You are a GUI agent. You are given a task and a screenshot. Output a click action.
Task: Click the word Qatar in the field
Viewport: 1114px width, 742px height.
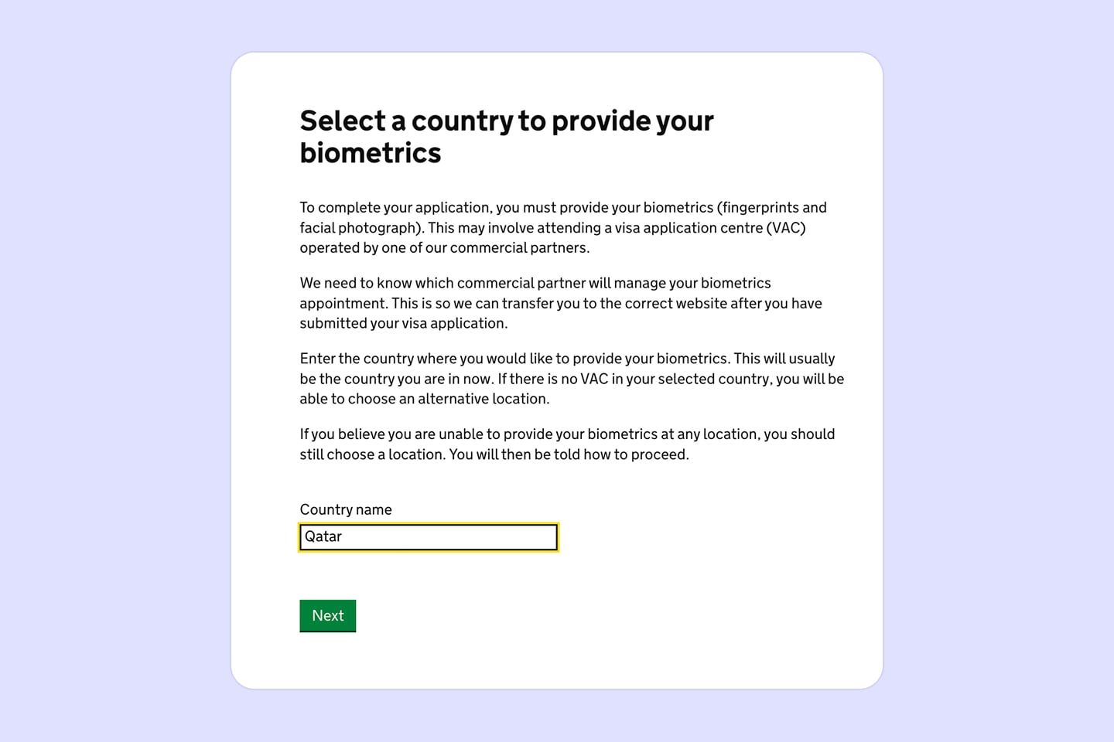(x=324, y=536)
